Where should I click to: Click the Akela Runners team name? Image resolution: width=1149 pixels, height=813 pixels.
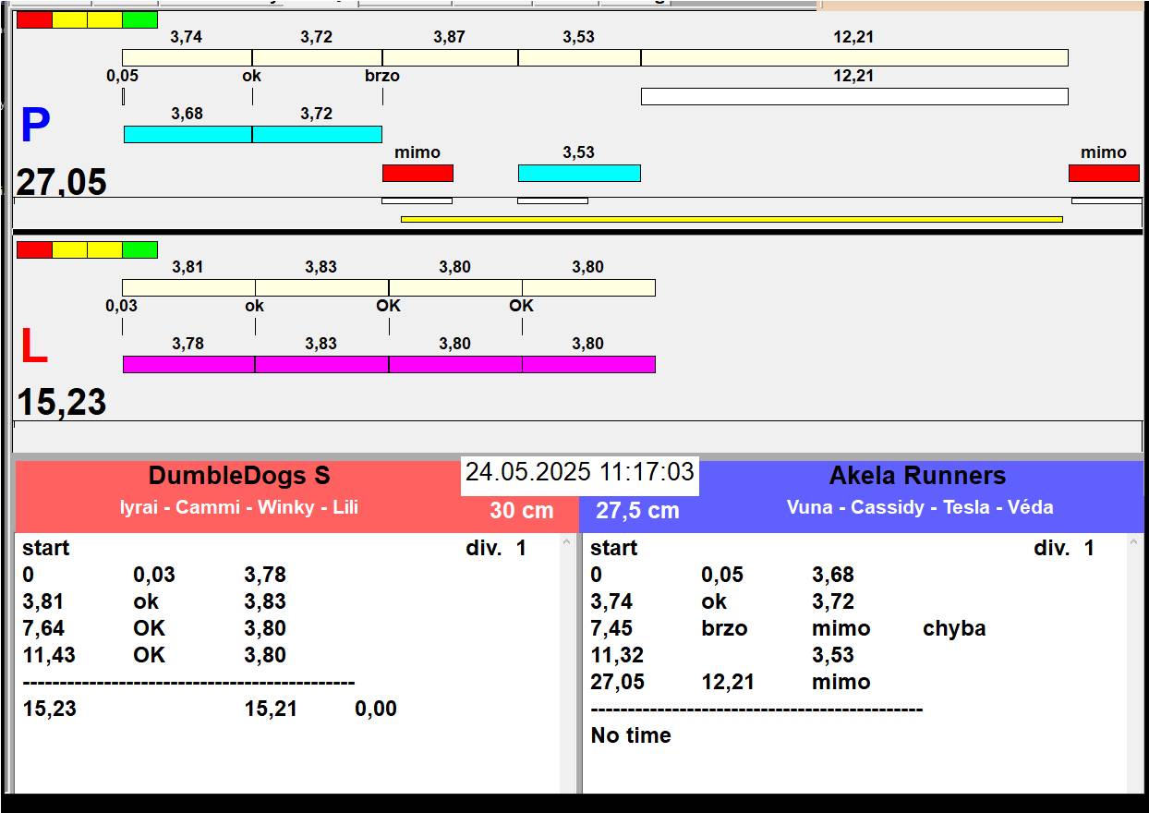coord(917,476)
